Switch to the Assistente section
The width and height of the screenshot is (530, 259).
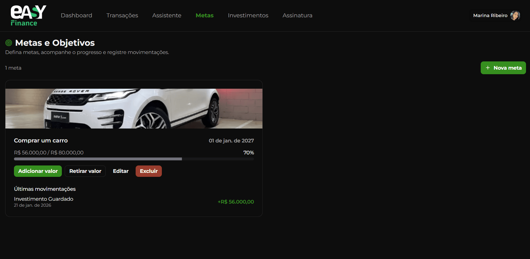click(167, 15)
